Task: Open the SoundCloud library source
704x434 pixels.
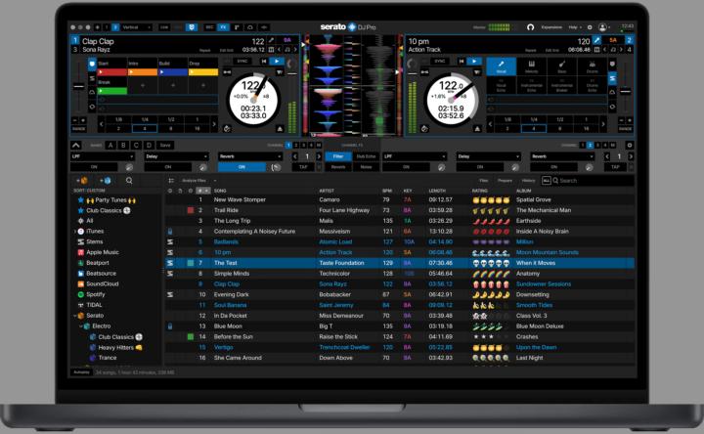Action: 98,284
